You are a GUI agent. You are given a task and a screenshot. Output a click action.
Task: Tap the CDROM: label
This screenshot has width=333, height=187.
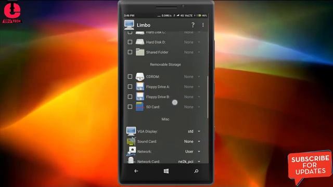pos(153,76)
